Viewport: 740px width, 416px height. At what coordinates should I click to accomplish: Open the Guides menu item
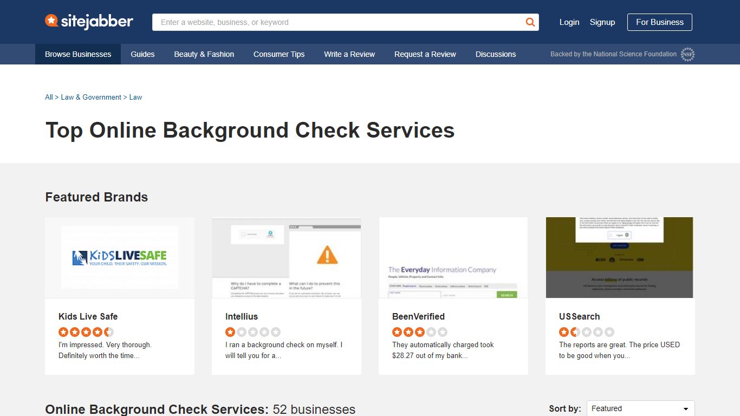(142, 54)
